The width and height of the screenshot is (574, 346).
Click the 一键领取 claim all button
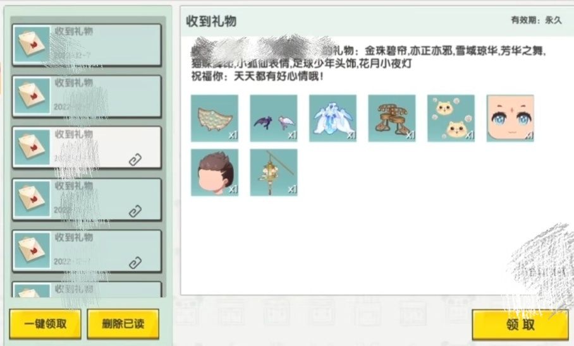click(x=46, y=324)
